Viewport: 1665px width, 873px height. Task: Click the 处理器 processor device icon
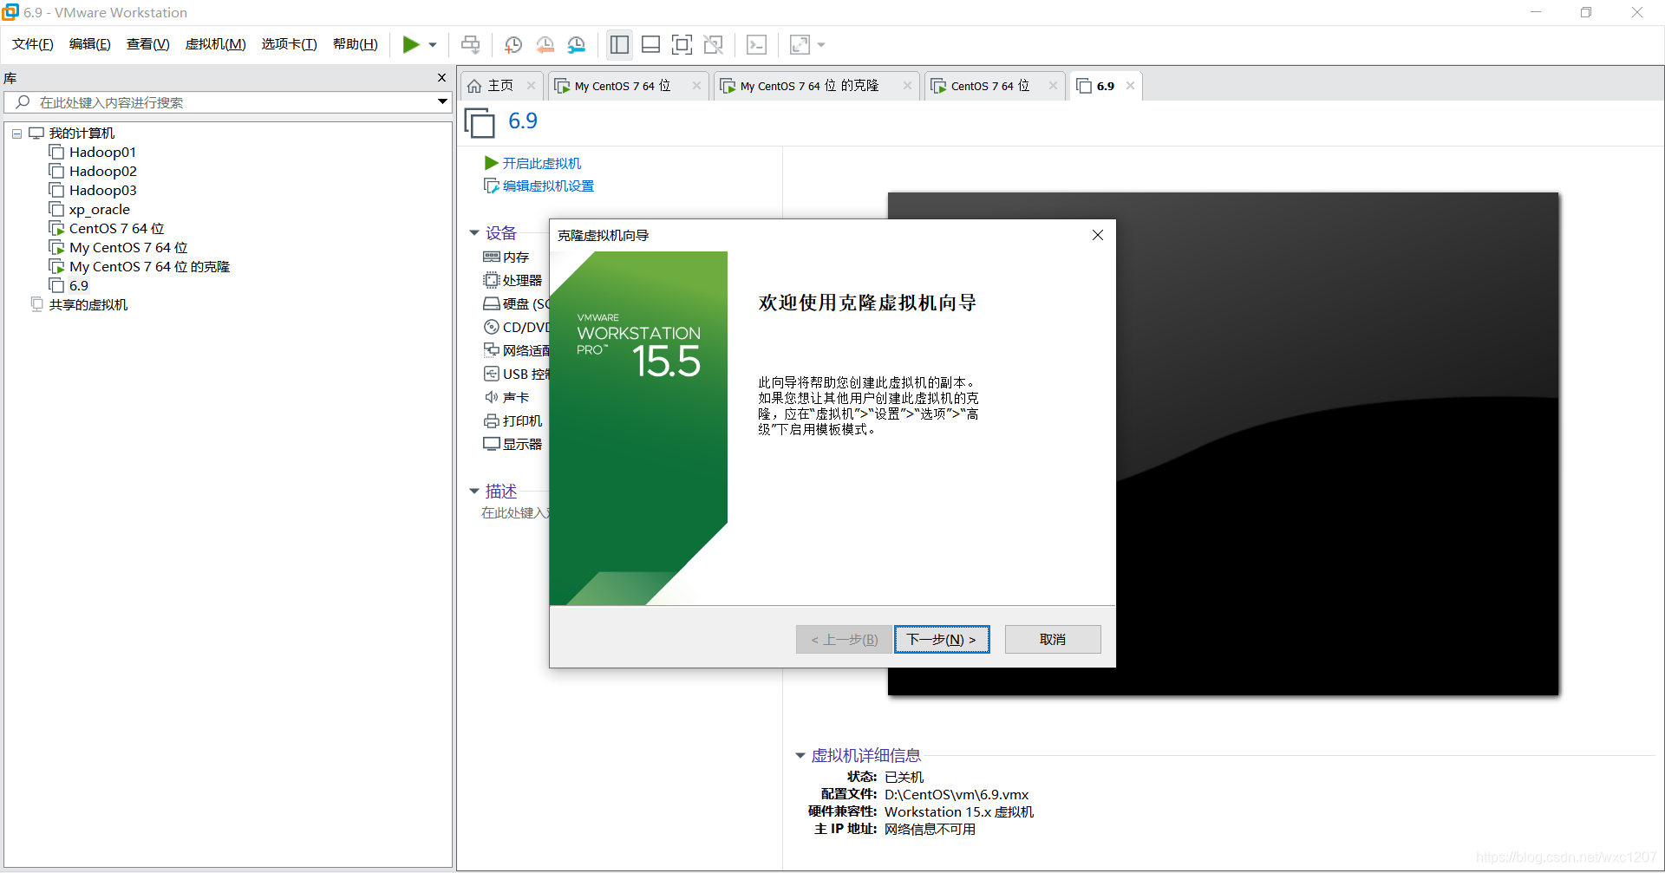tap(491, 280)
